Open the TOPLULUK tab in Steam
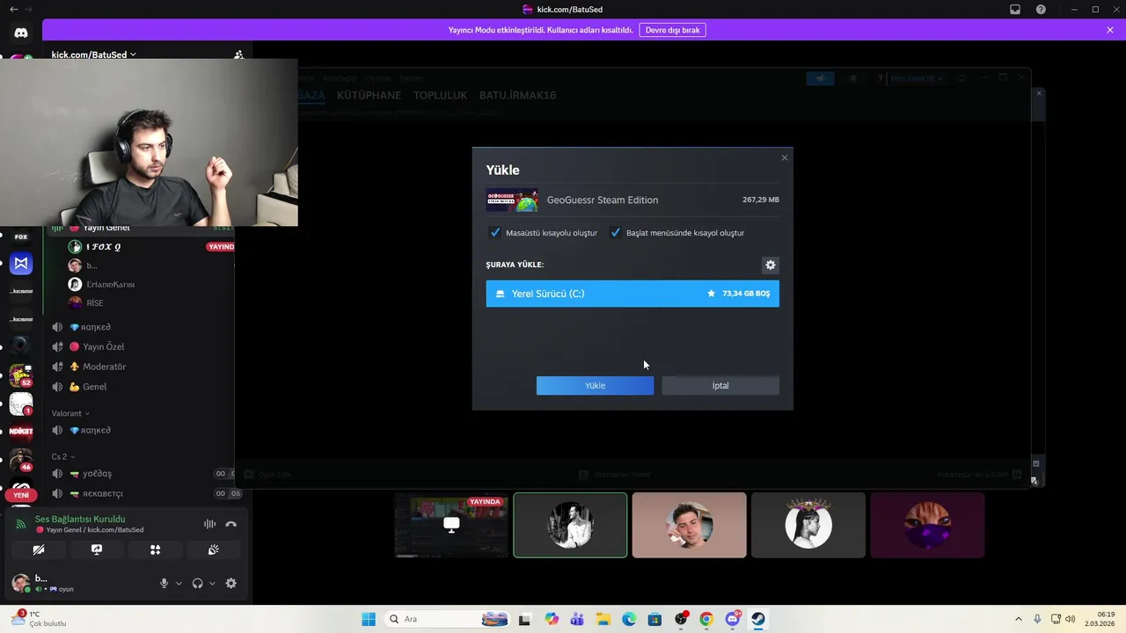Viewport: 1126px width, 633px height. tap(440, 95)
